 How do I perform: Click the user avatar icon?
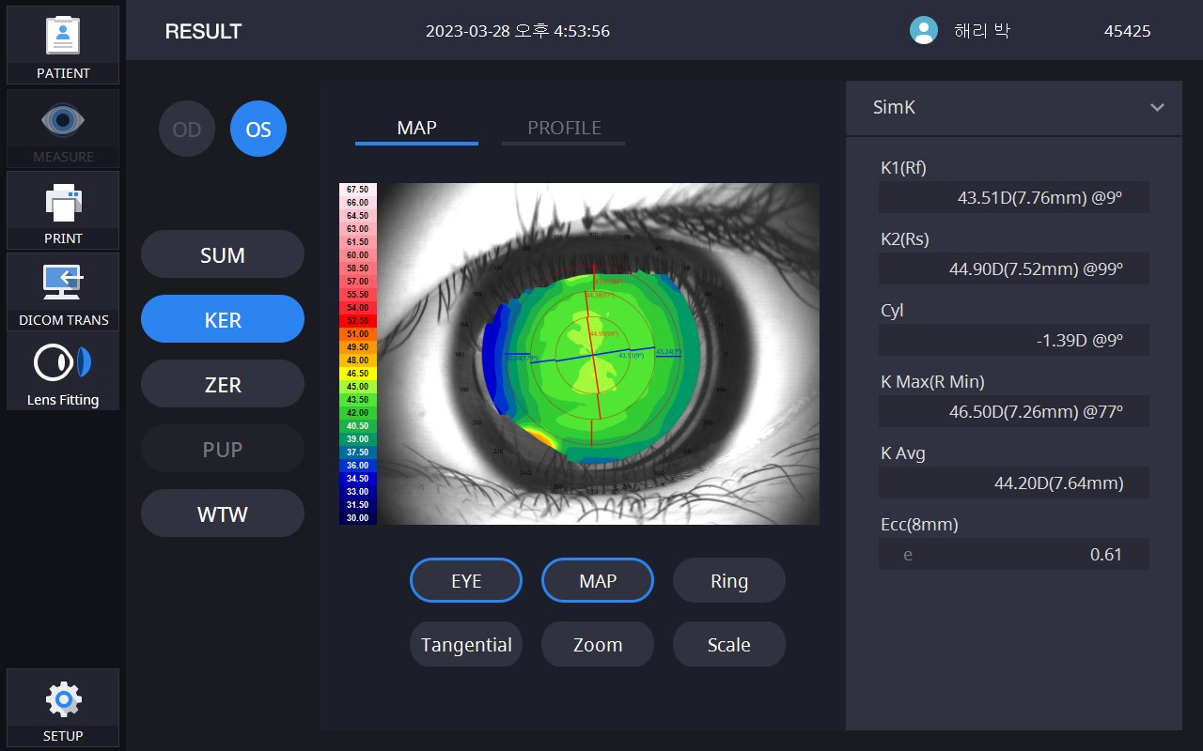click(x=924, y=31)
